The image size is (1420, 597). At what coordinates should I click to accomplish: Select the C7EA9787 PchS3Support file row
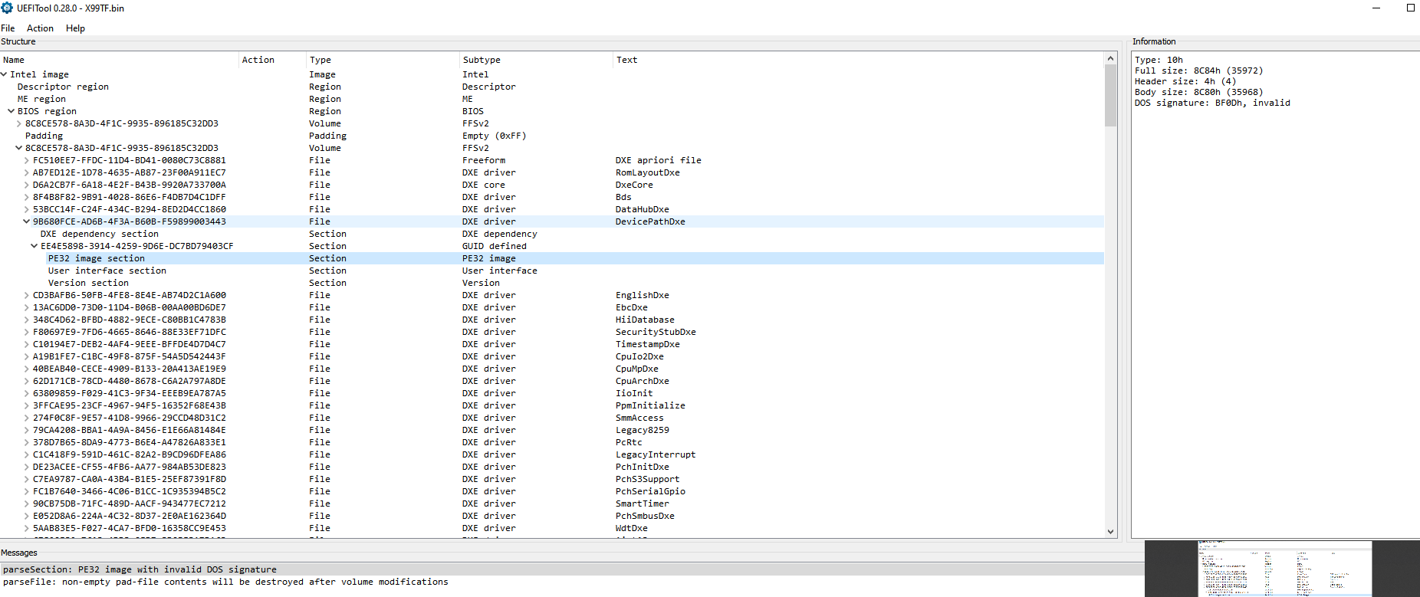(552, 479)
